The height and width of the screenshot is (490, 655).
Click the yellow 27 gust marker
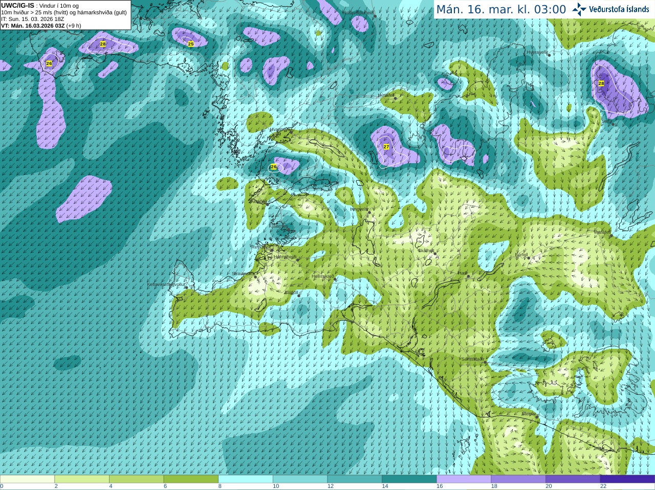(x=386, y=147)
